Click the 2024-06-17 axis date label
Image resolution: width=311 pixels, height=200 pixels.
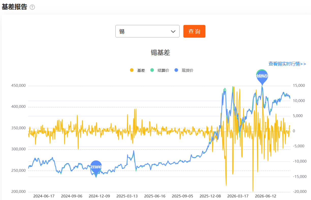point(44,196)
